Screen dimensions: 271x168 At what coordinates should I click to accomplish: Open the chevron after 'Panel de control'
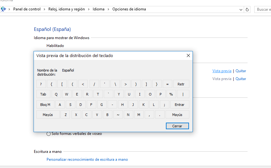click(x=44, y=9)
